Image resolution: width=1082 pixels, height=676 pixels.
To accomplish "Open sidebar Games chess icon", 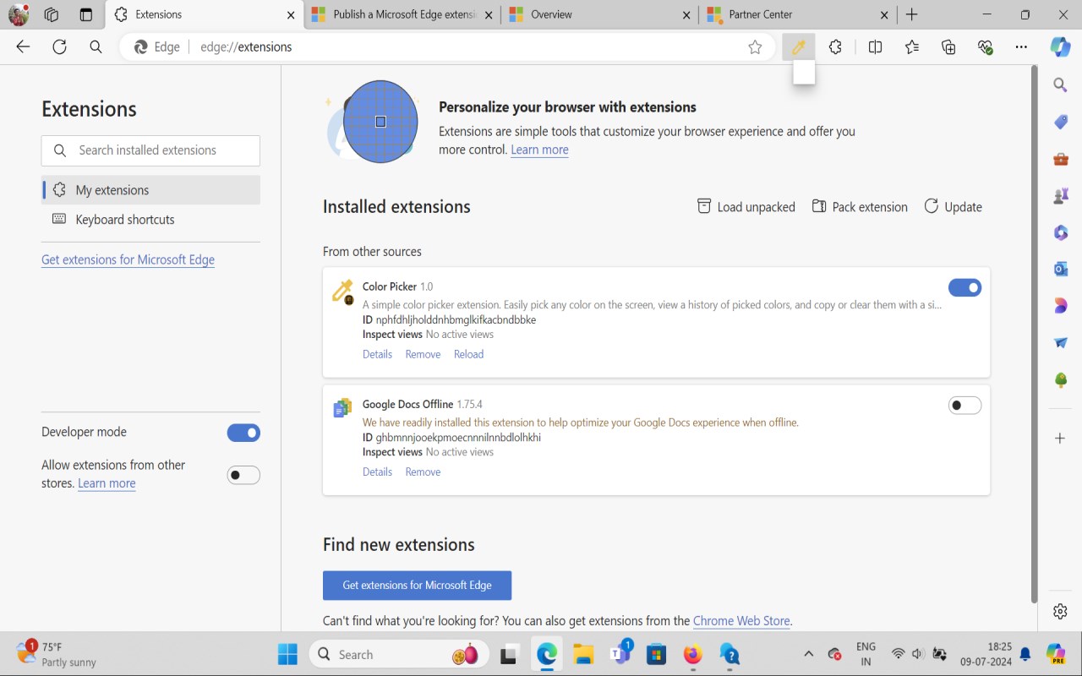I will coord(1060,195).
